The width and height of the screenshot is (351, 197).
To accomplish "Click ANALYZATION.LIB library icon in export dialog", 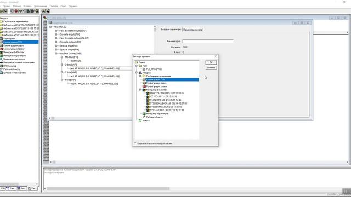I will [148, 93].
